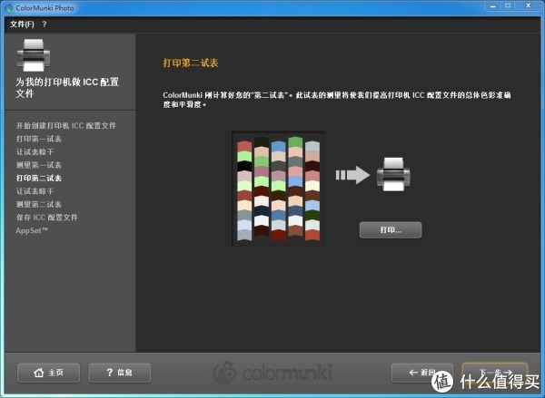Screen dimensions: 545x398
Task: Select step 开始创建打印机 ICC 配置文件
Action: [x=66, y=126]
